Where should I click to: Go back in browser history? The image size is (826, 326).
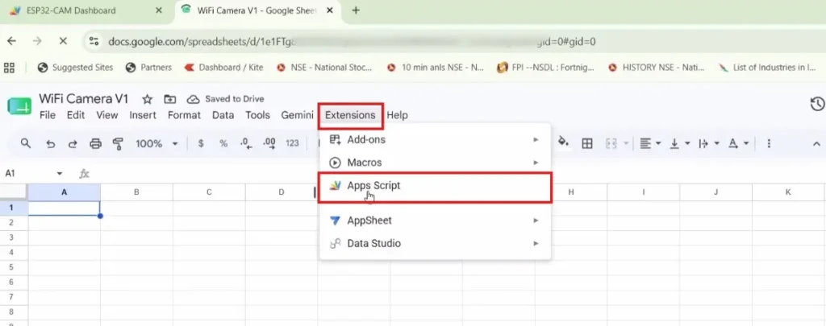(x=11, y=41)
